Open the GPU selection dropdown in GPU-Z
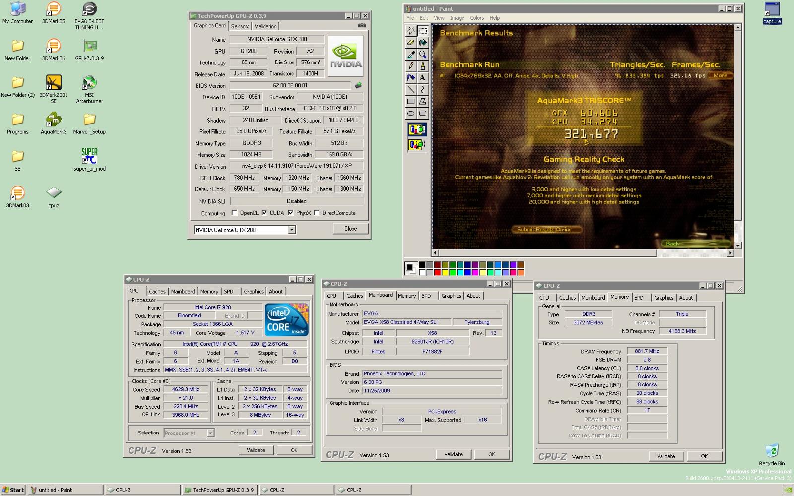The height and width of the screenshot is (496, 794). pos(292,230)
